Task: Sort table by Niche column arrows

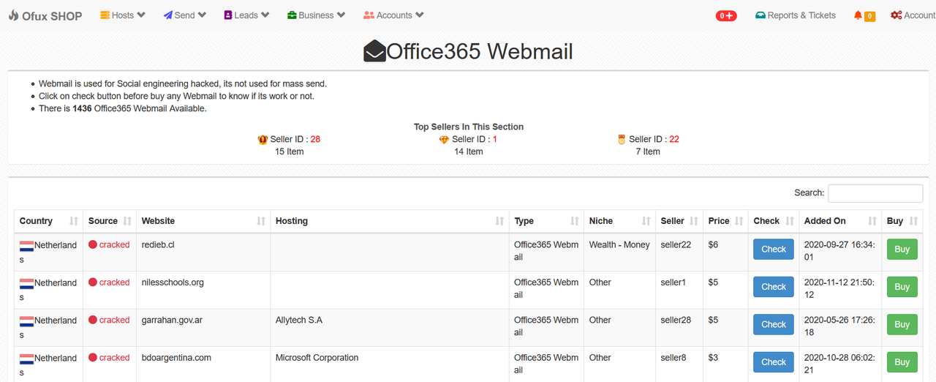Action: click(646, 221)
